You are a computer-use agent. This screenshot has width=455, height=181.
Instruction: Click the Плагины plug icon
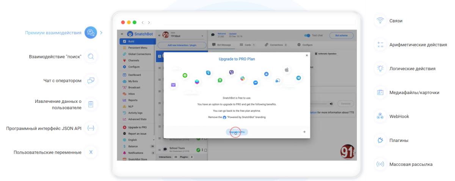pyautogui.click(x=380, y=140)
